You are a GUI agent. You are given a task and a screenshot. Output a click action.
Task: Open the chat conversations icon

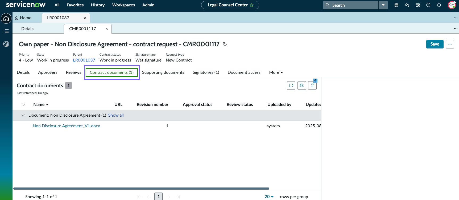tap(407, 5)
